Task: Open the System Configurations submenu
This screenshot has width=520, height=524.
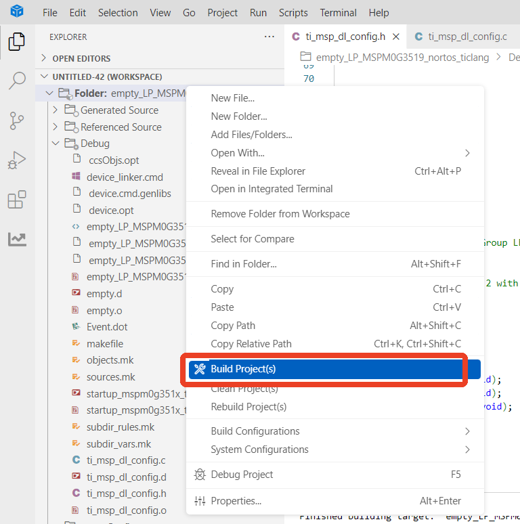Action: point(335,450)
